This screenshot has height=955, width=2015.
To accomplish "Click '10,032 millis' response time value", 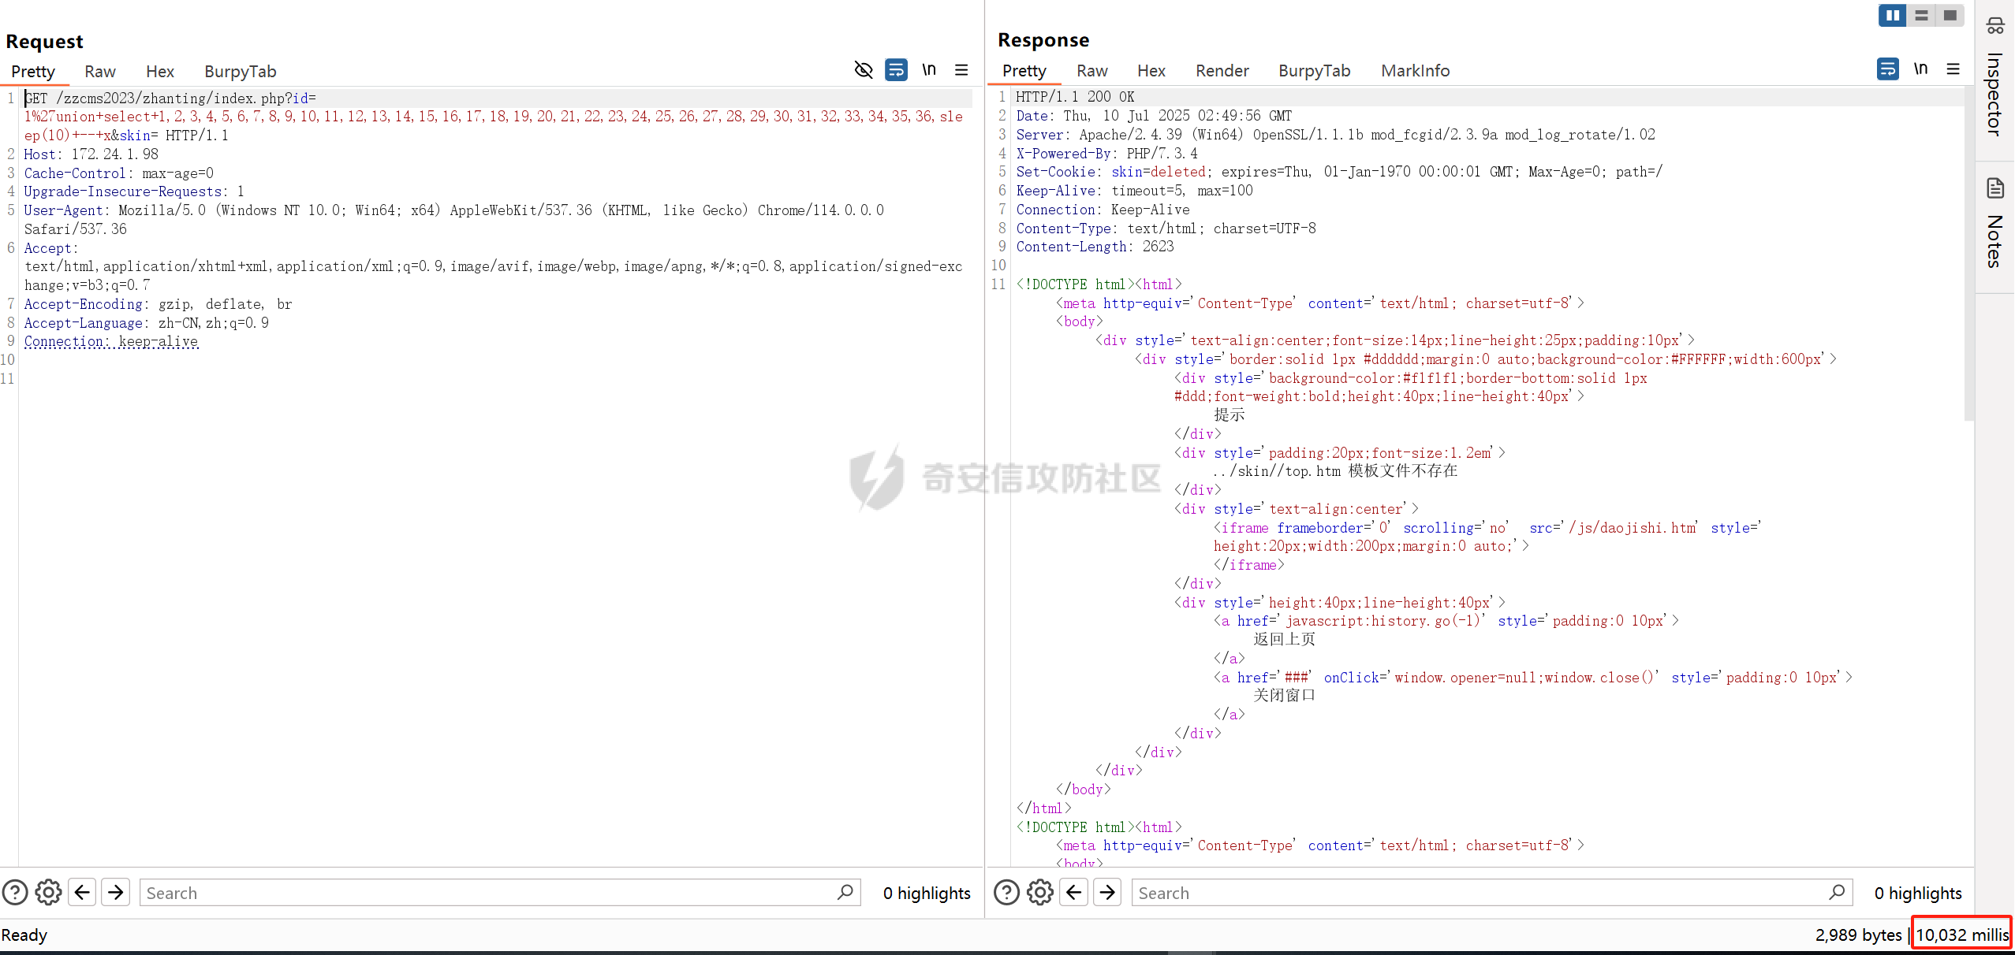I will click(1962, 935).
